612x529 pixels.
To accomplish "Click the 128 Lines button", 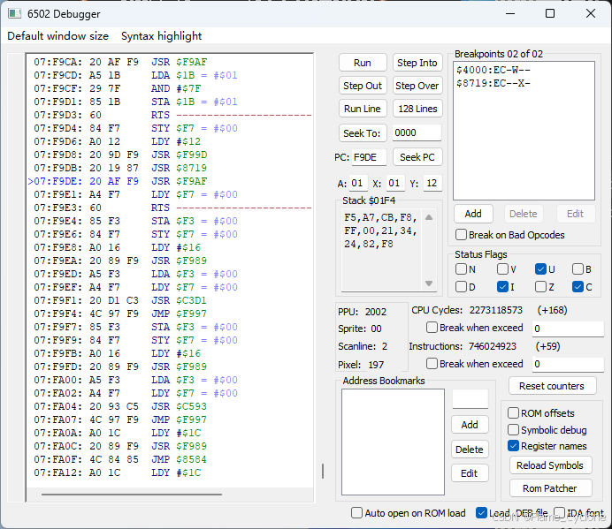I will pyautogui.click(x=417, y=109).
